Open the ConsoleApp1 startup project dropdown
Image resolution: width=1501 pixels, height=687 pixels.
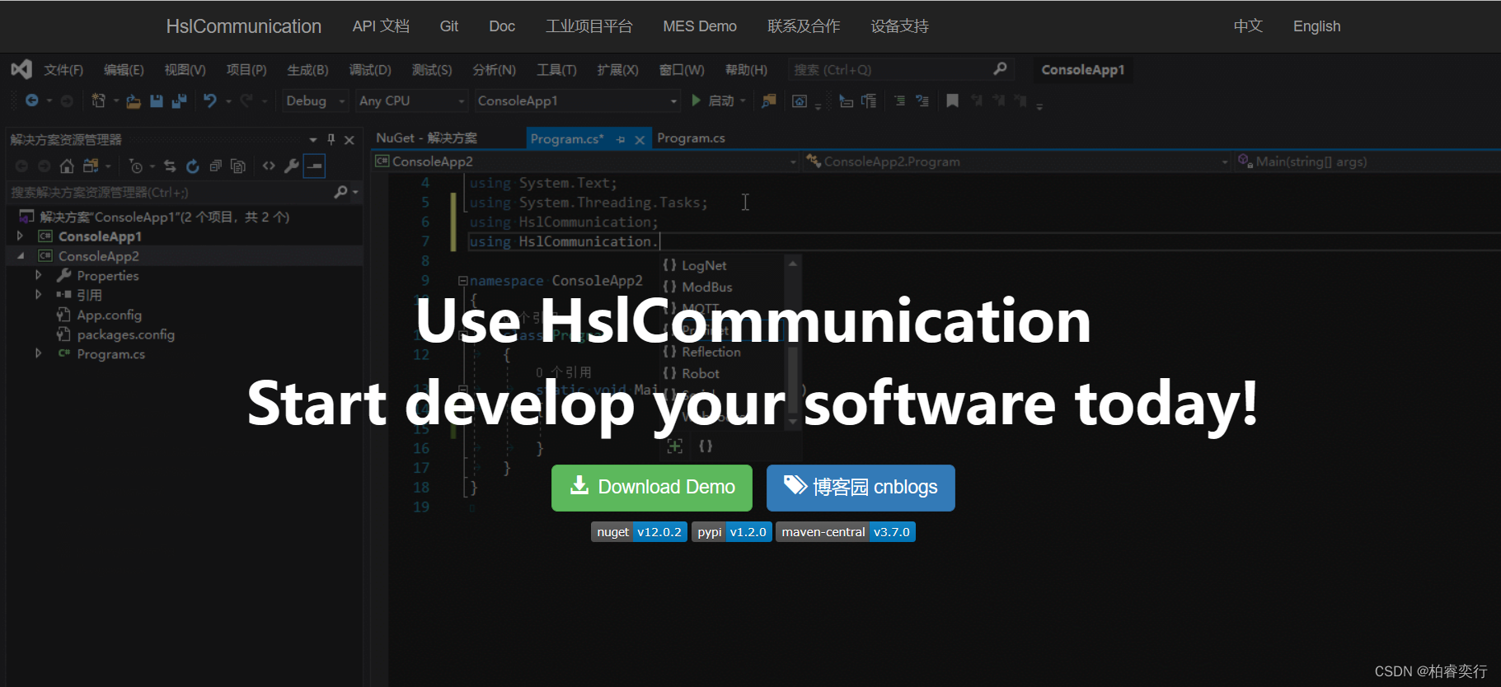(577, 100)
